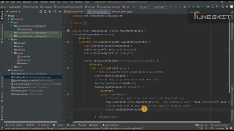
Task: Click the user account avatar icon in toolbar
Action: tap(231, 7)
